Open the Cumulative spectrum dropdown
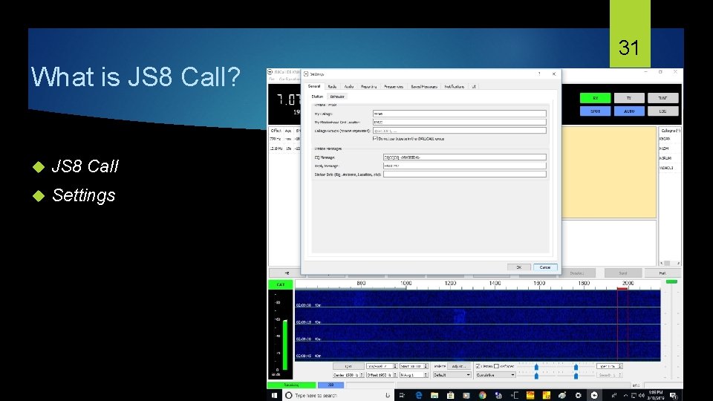This screenshot has width=713, height=401. (495, 375)
